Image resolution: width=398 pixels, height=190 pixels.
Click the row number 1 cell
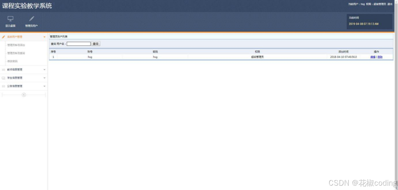coord(53,57)
